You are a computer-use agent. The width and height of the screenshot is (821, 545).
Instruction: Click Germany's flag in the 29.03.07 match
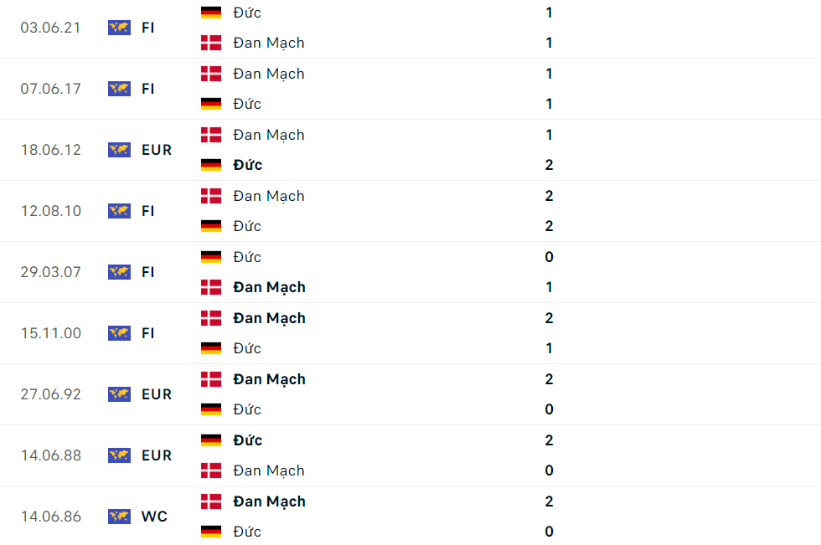(x=211, y=257)
